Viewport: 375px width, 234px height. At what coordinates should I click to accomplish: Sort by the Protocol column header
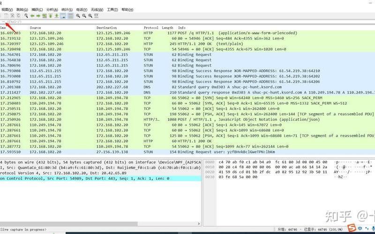click(151, 28)
